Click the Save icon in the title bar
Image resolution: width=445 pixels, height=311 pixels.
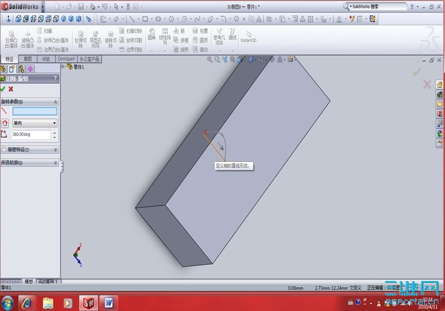point(81,7)
